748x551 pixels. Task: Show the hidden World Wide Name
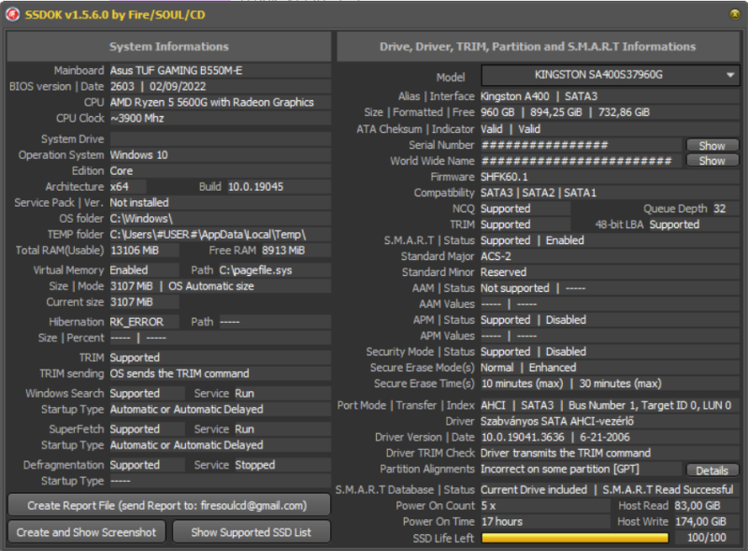(x=712, y=161)
